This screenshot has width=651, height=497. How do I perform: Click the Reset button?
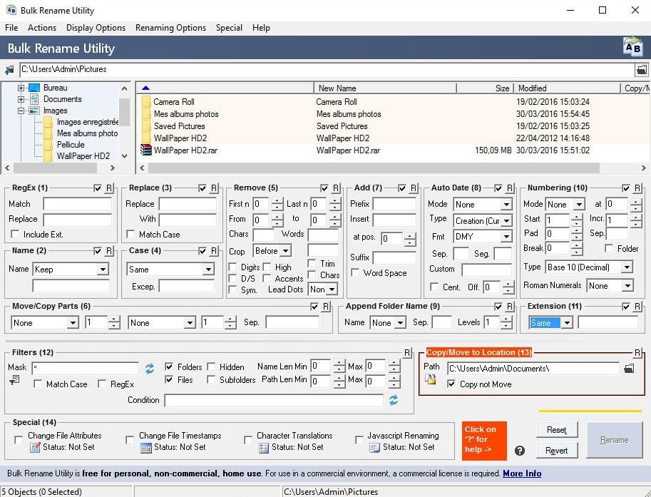tap(556, 430)
